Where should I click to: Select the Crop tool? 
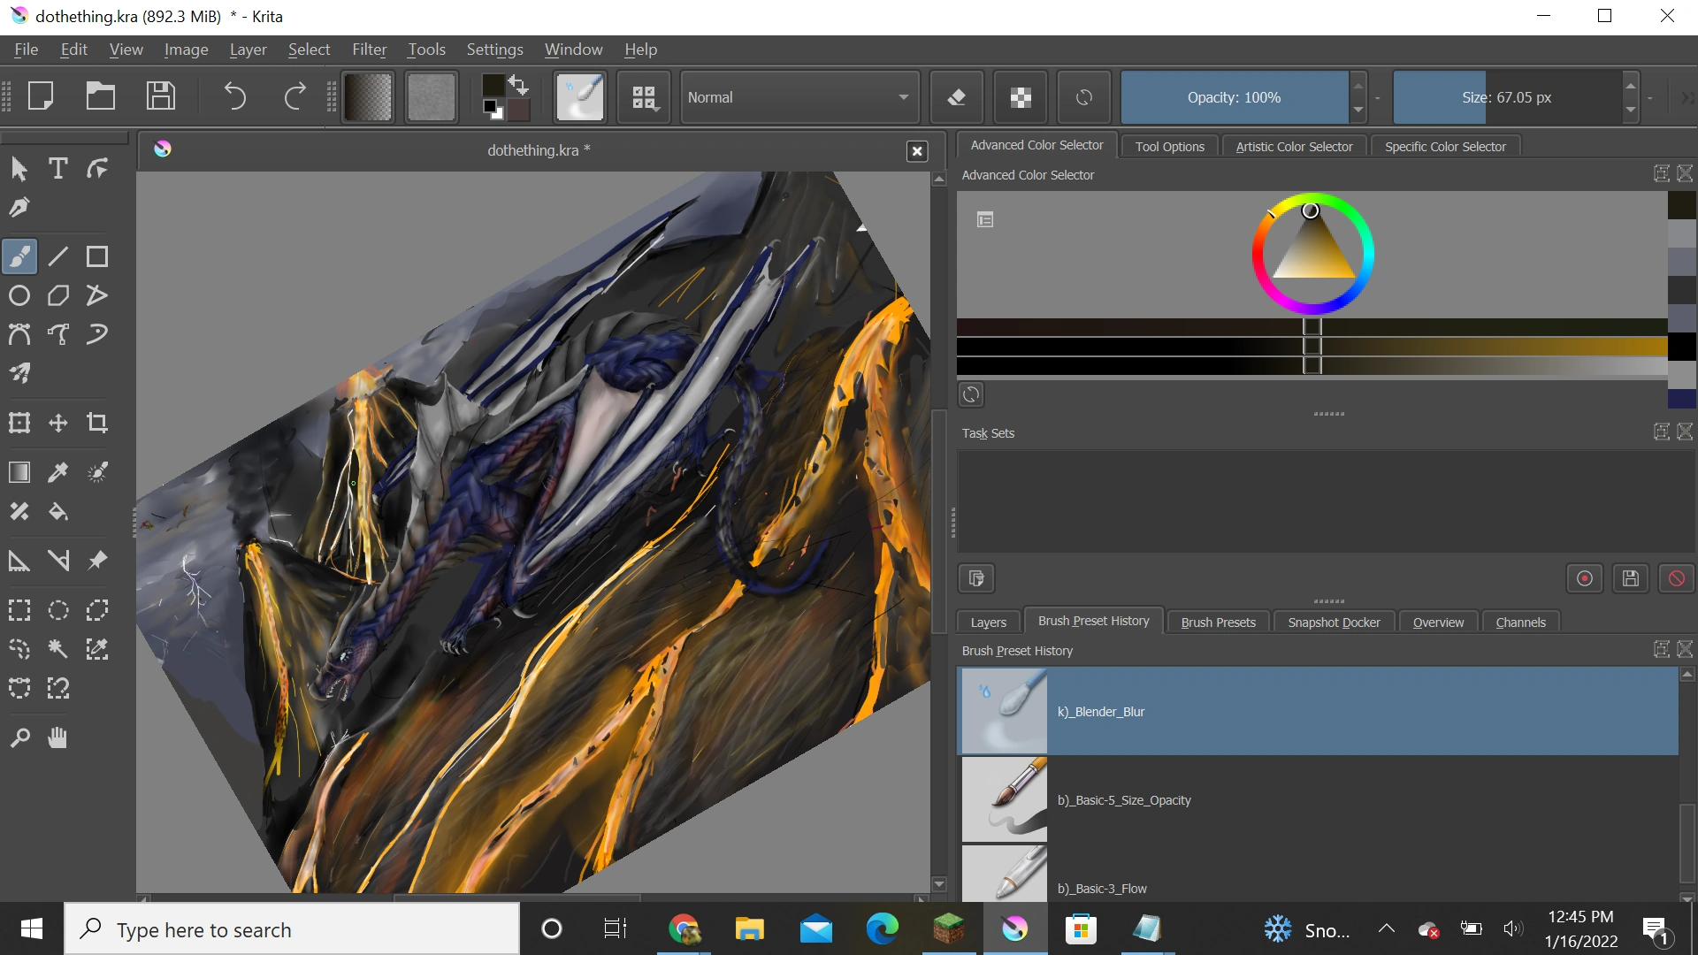(x=97, y=424)
